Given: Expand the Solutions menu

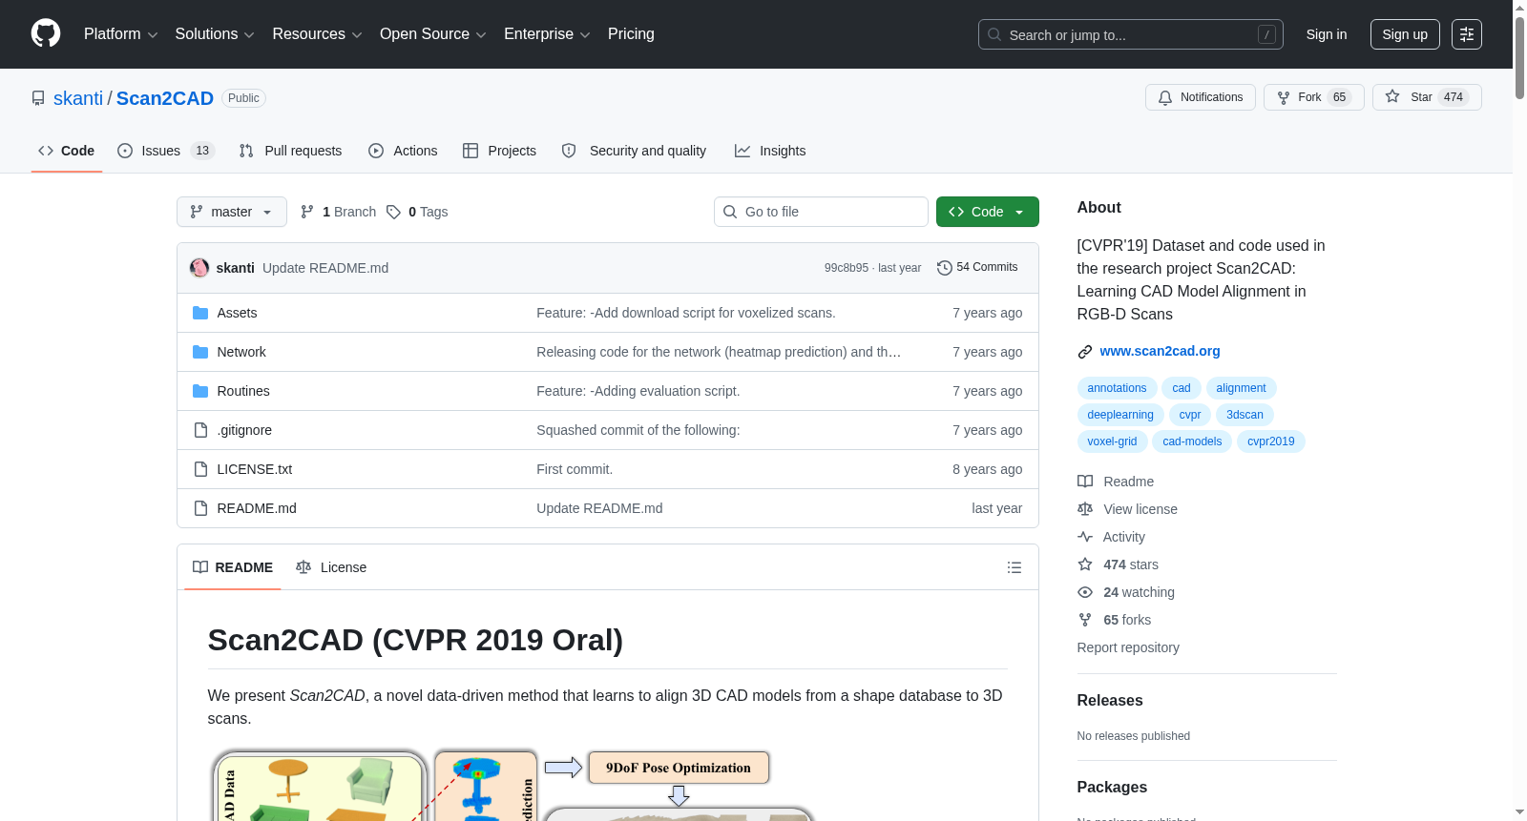Looking at the screenshot, I should pos(215,34).
